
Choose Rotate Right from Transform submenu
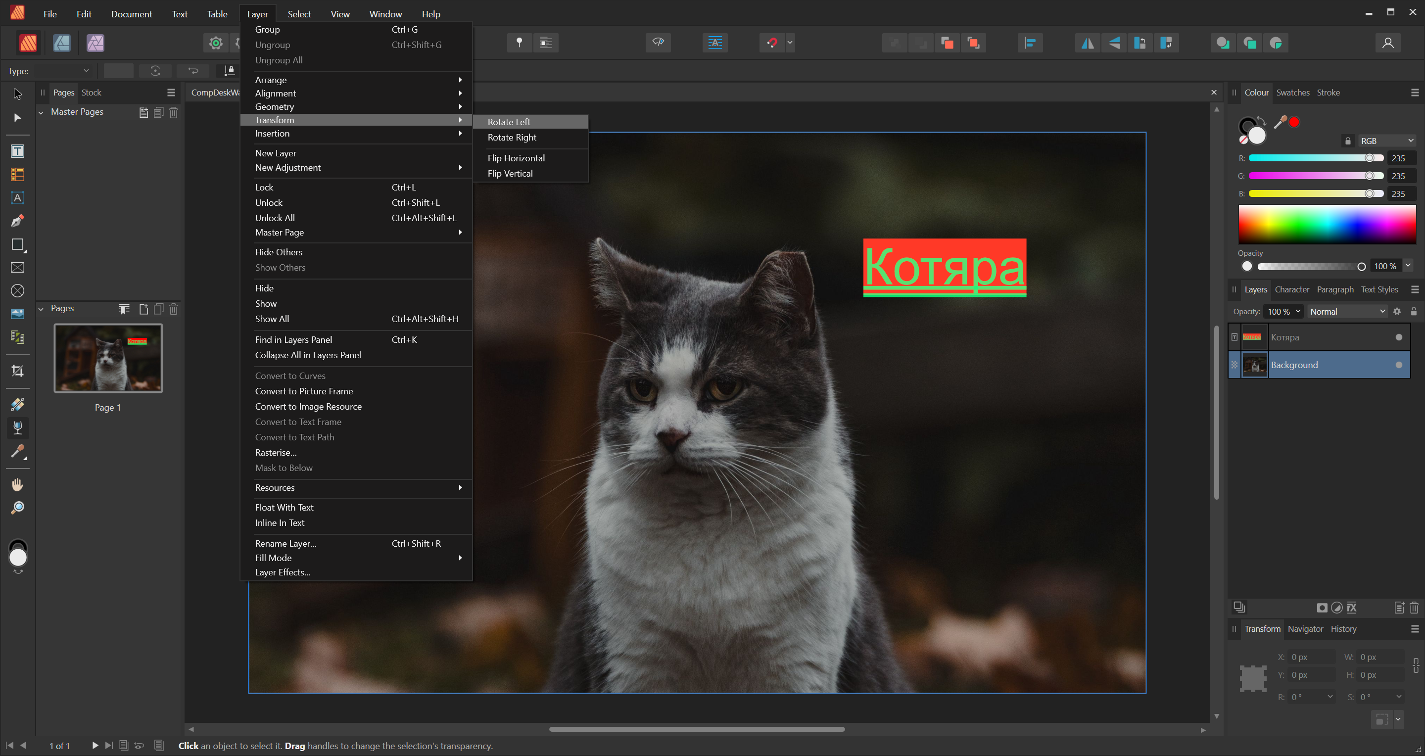[512, 137]
